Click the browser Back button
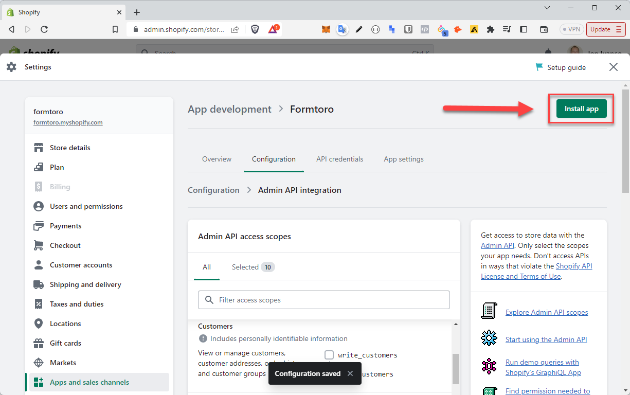This screenshot has width=630, height=395. tap(11, 29)
